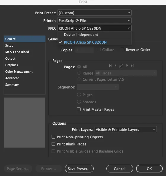166x176 pixels.
Task: Open the Print Preset dropdown
Action: 95,13
